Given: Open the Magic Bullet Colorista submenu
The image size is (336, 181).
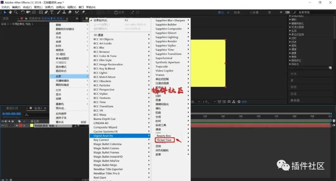Looking at the screenshot, I should [120, 144].
